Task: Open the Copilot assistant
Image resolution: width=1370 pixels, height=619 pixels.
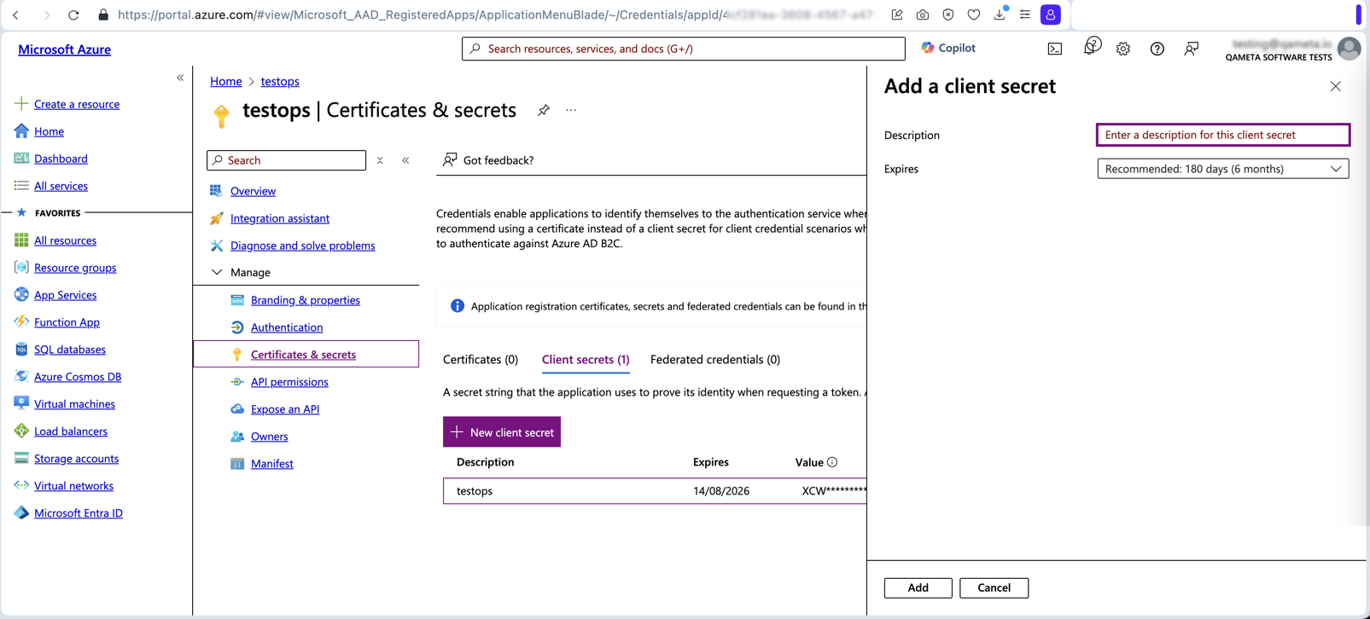Action: pyautogui.click(x=948, y=48)
